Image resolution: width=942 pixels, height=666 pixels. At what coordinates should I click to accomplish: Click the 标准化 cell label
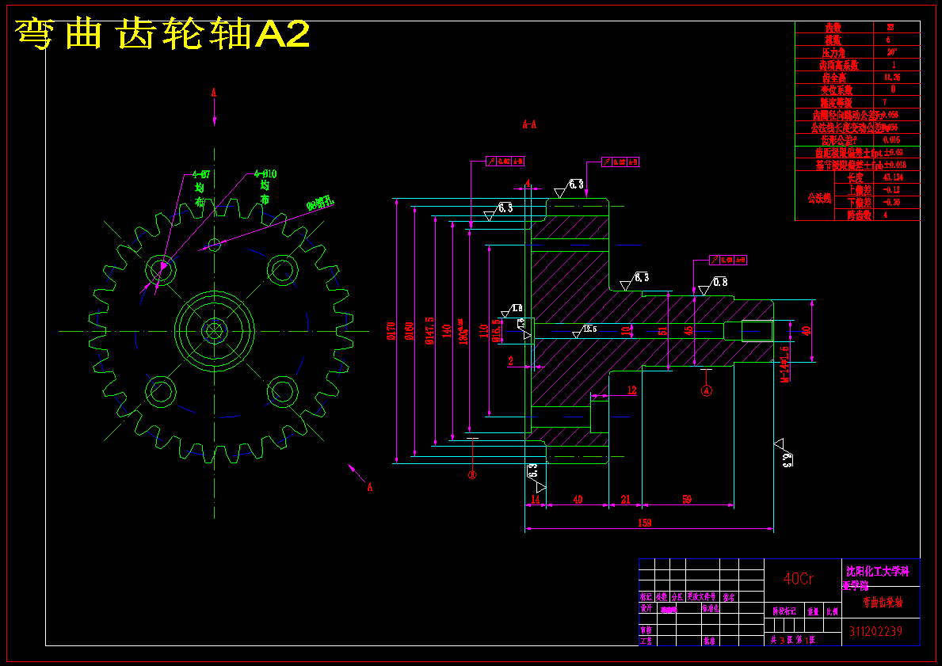pyautogui.click(x=711, y=608)
